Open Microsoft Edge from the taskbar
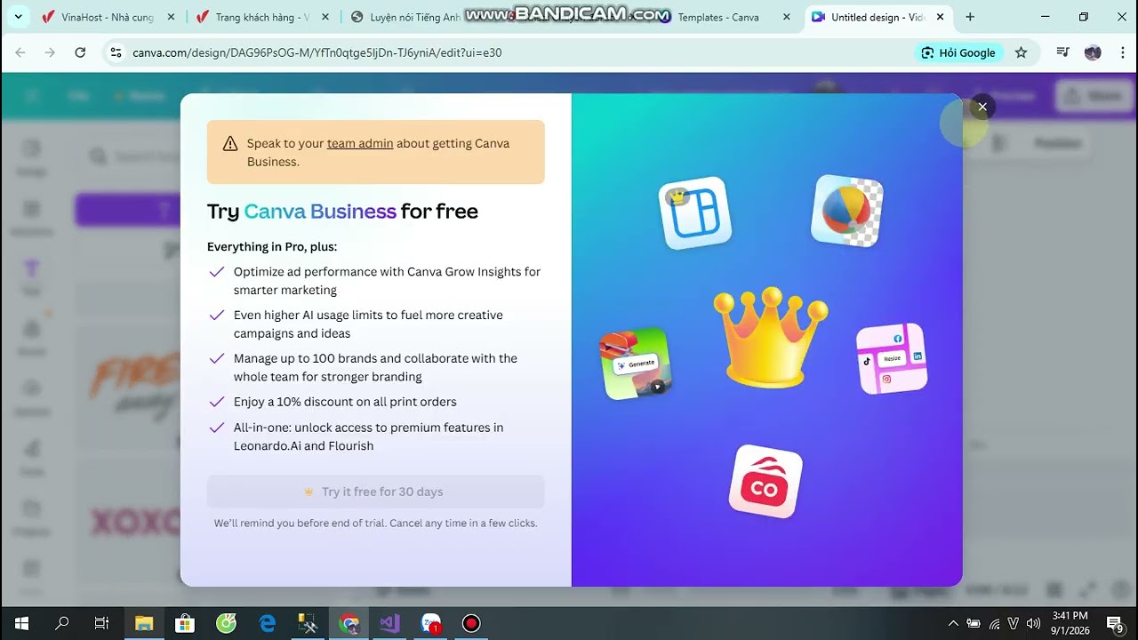The width and height of the screenshot is (1138, 640). coord(267,623)
